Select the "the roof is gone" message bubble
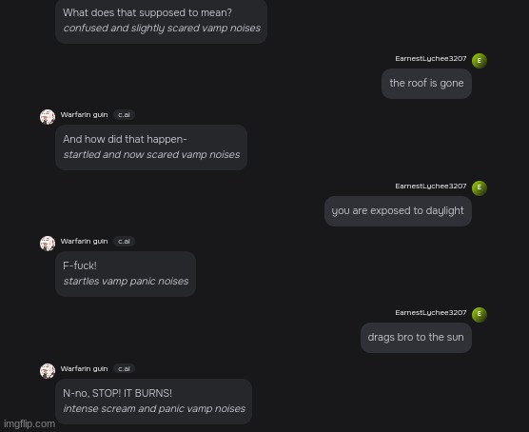This screenshot has height=432, width=529. [x=426, y=84]
